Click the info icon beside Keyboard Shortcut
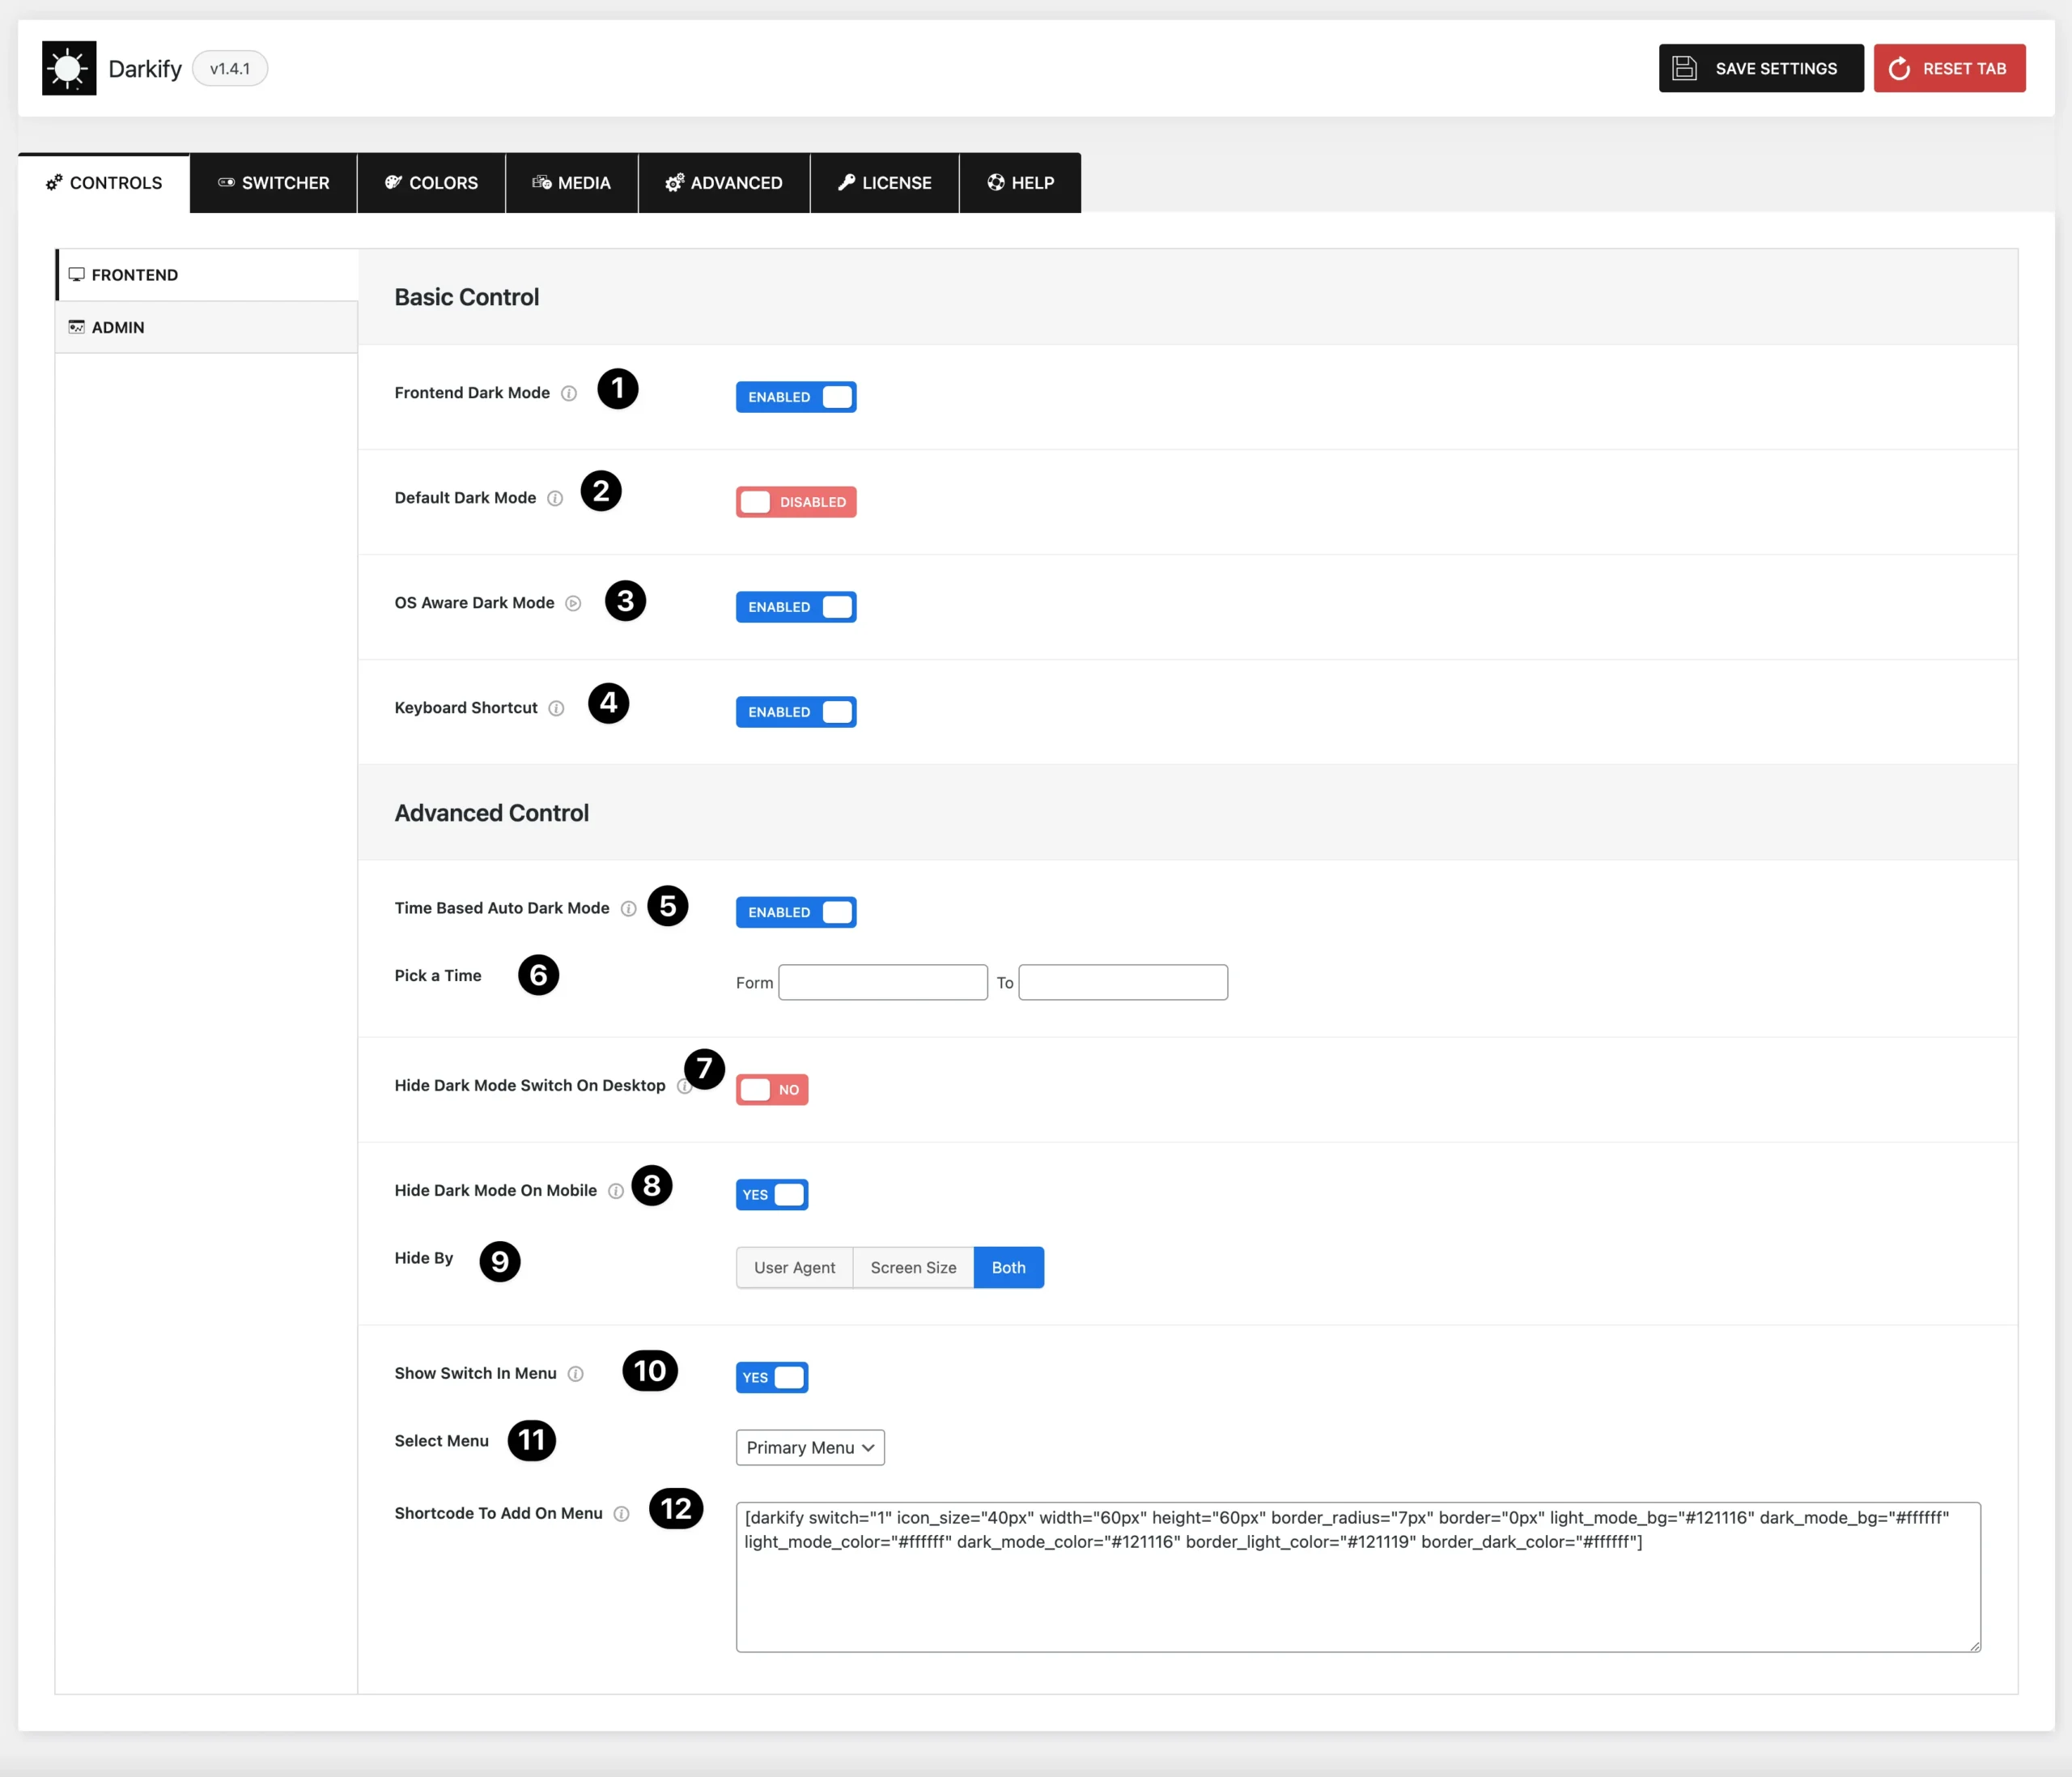The width and height of the screenshot is (2072, 1777). (x=556, y=708)
